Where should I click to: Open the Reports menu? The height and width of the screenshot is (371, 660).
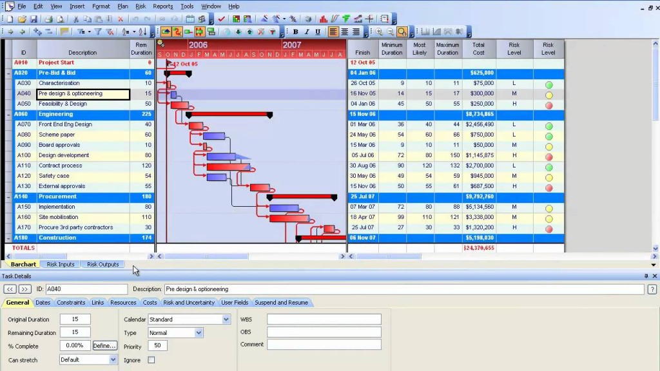[x=163, y=6]
